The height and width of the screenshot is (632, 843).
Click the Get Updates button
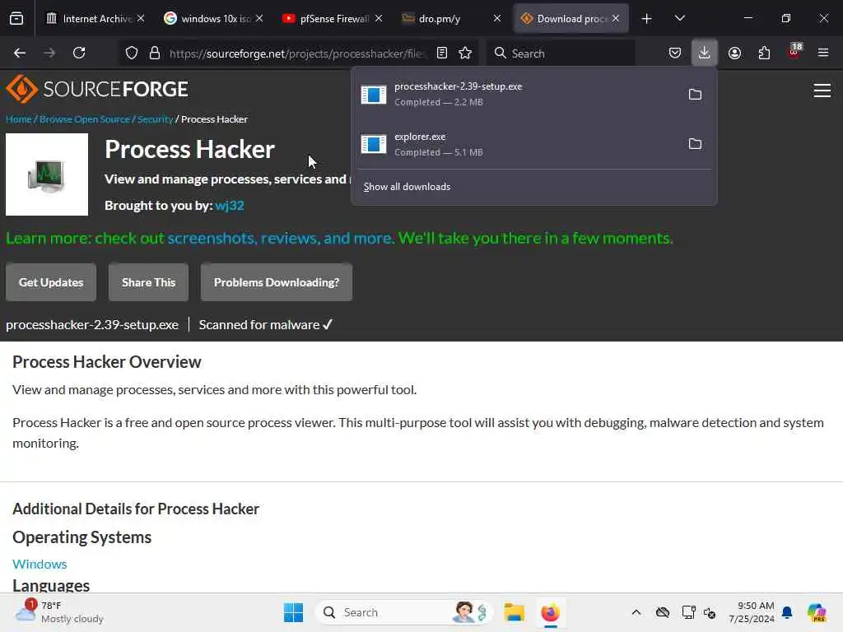(x=51, y=282)
